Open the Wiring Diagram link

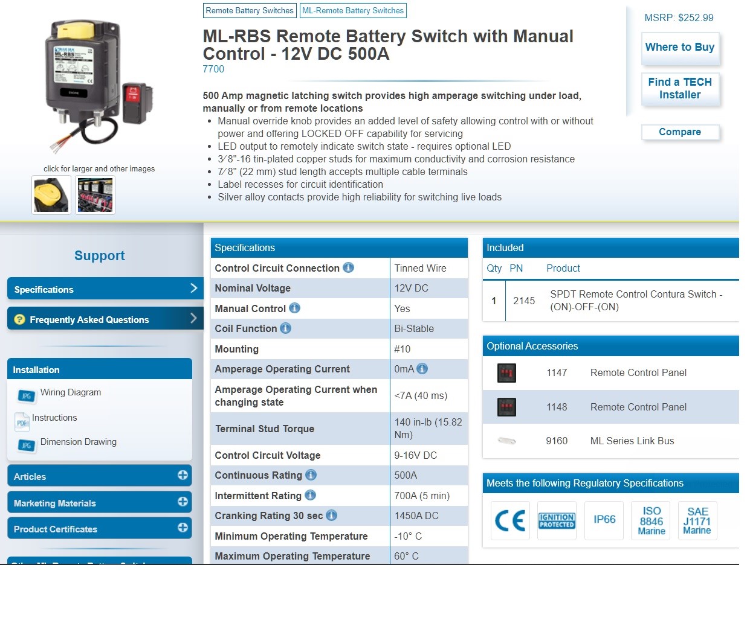(71, 392)
